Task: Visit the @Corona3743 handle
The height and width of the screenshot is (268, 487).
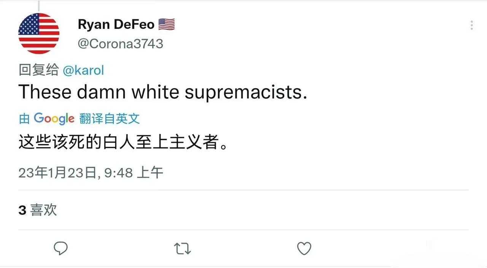Action: click(120, 44)
